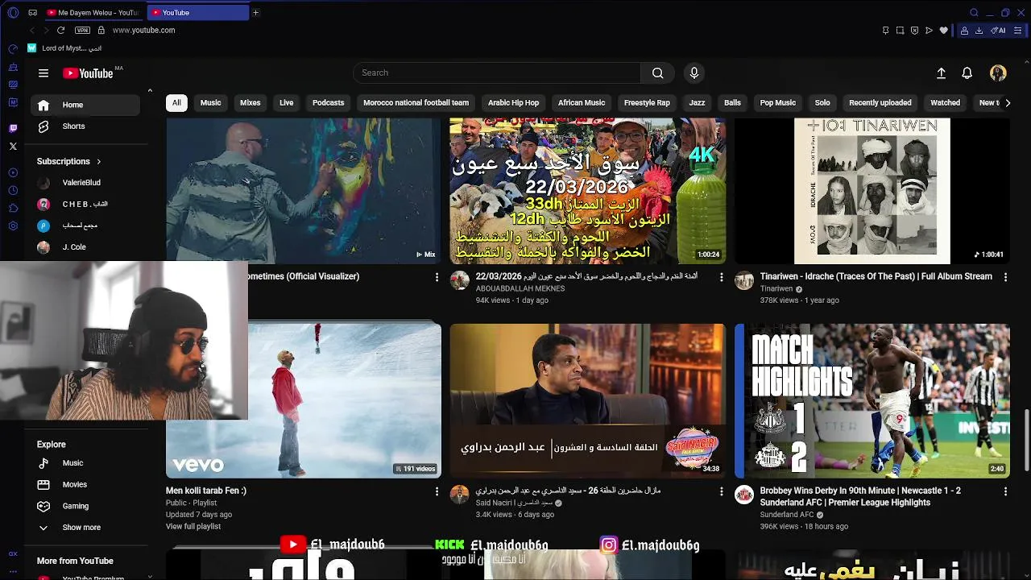Start voice search with microphone icon
This screenshot has width=1031, height=580.
[694, 73]
